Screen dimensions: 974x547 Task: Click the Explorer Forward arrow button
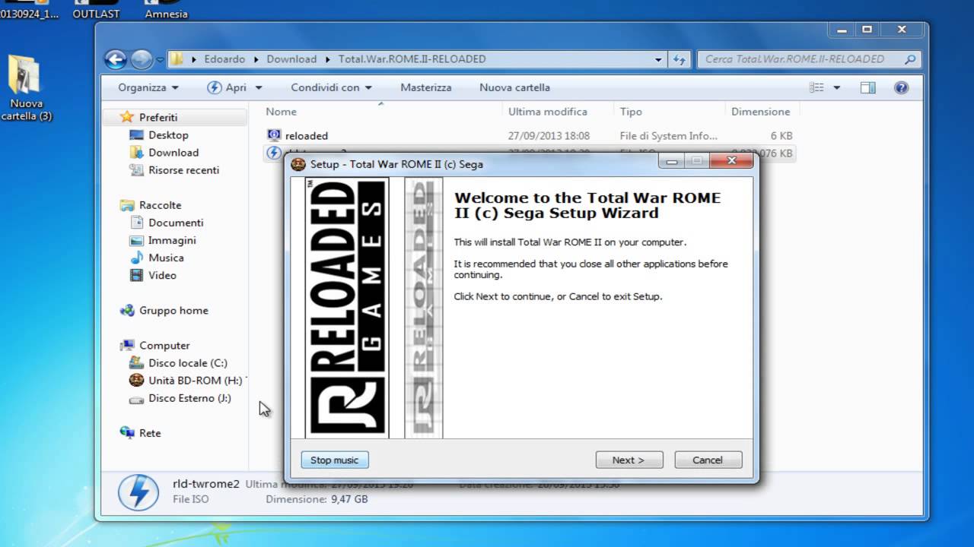[x=142, y=59]
